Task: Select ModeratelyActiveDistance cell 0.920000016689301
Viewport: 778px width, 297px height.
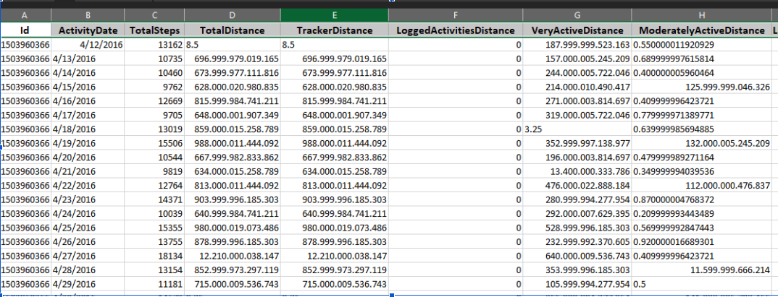Action: tap(700, 242)
